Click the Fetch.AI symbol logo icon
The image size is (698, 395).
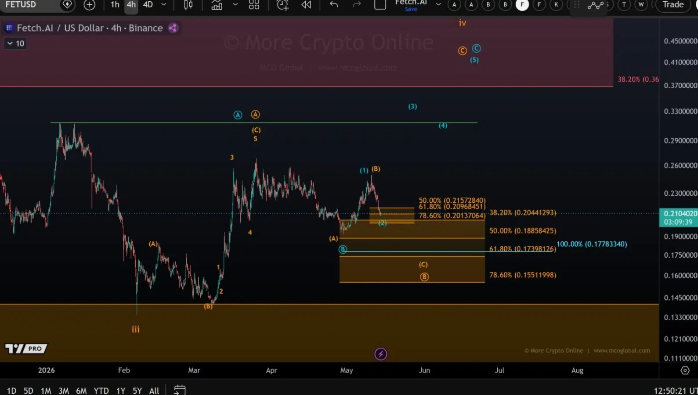(x=9, y=28)
